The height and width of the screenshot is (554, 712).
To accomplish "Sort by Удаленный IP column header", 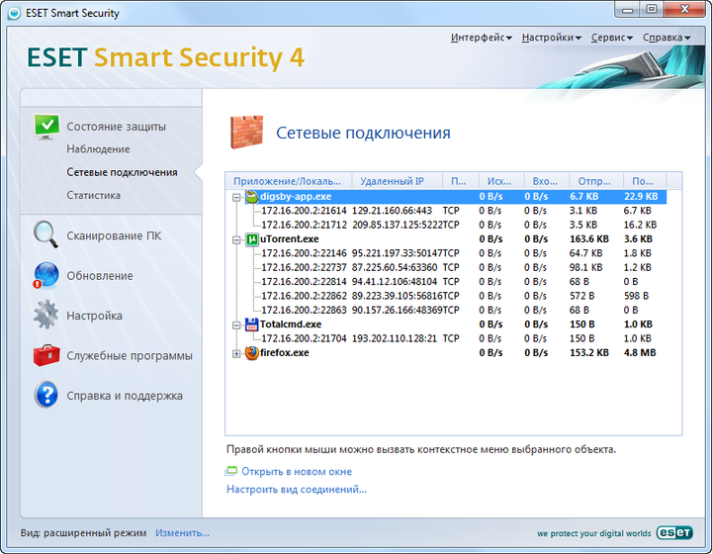I will [x=397, y=181].
